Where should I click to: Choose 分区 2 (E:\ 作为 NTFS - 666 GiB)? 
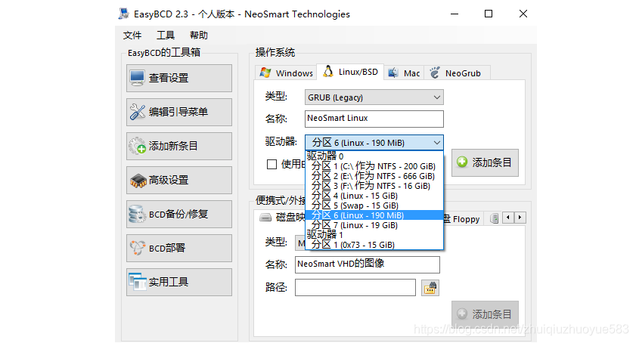point(374,176)
